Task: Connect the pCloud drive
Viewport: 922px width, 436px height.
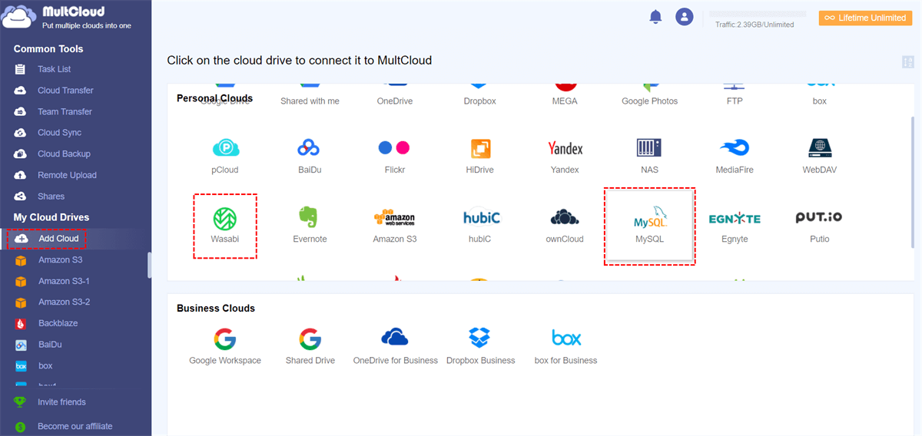Action: pyautogui.click(x=225, y=156)
